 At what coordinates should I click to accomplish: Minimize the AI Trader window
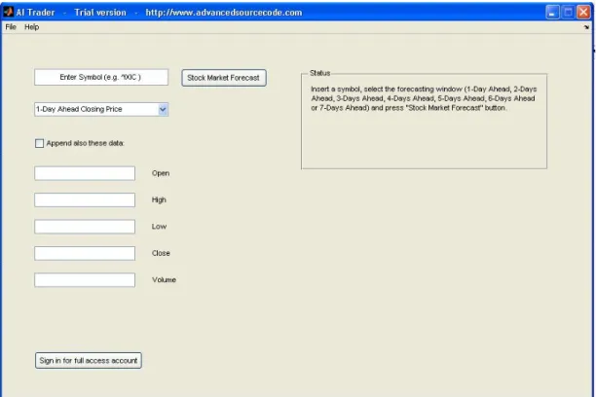tap(552, 12)
